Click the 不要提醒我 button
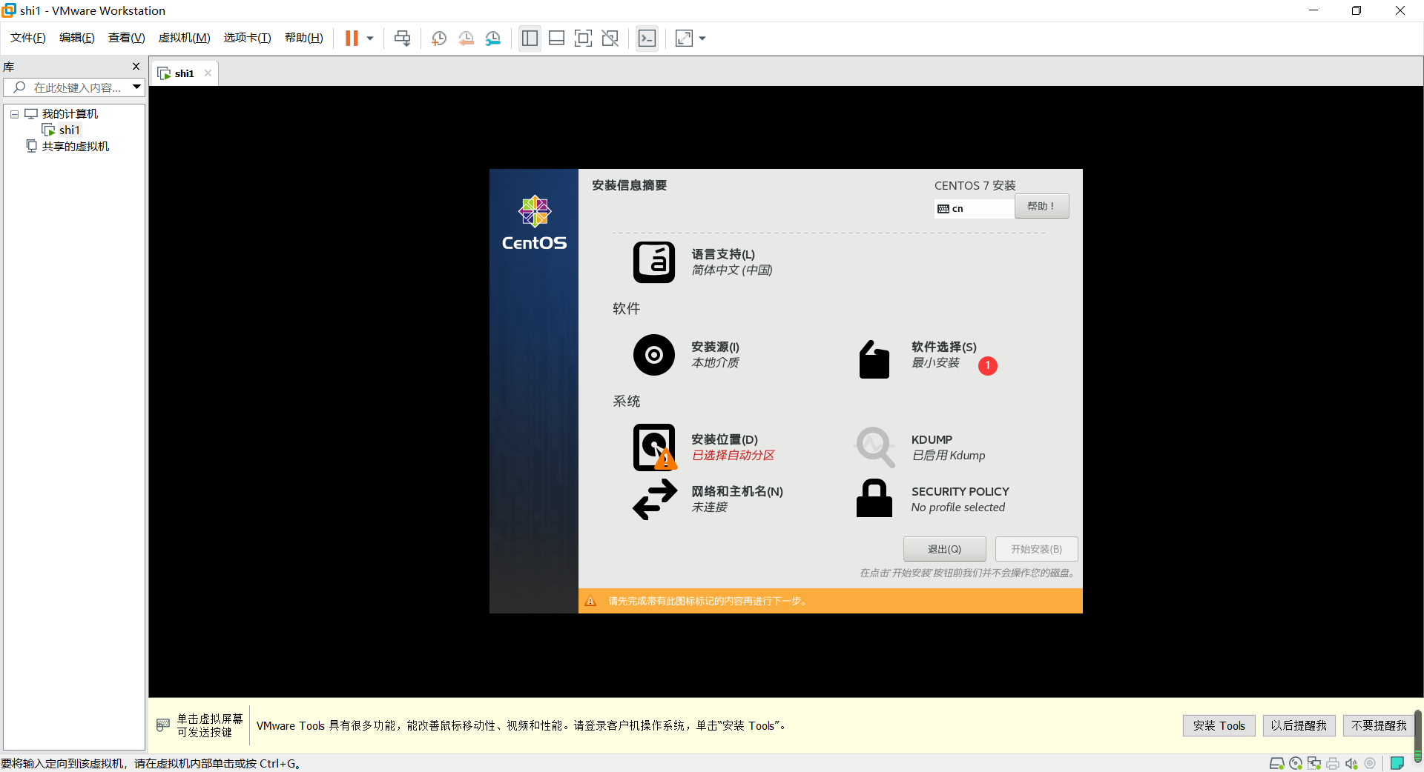This screenshot has height=772, width=1424. point(1379,726)
